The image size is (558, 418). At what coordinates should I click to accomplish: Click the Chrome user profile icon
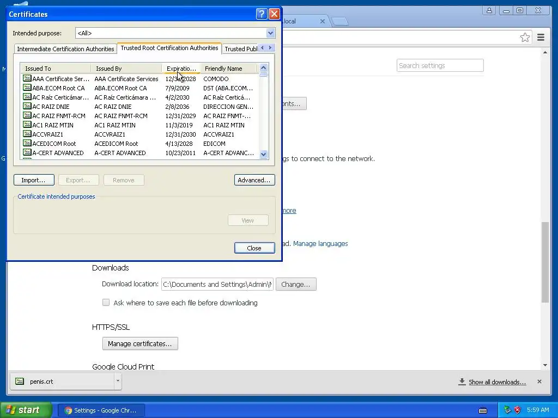point(489,11)
